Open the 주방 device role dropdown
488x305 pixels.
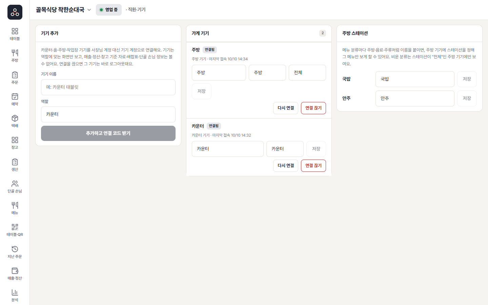267,73
